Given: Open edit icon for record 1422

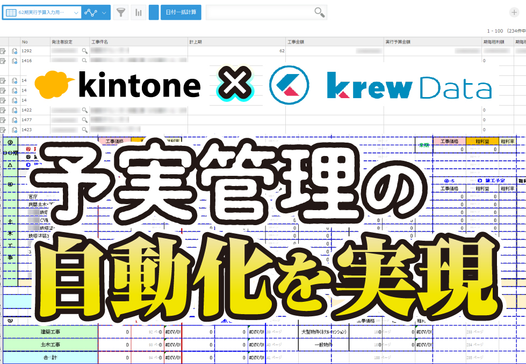Looking at the screenshot, I should [x=3, y=110].
